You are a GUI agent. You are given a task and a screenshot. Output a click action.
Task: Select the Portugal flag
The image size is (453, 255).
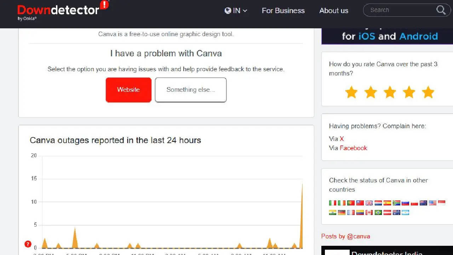click(x=351, y=203)
